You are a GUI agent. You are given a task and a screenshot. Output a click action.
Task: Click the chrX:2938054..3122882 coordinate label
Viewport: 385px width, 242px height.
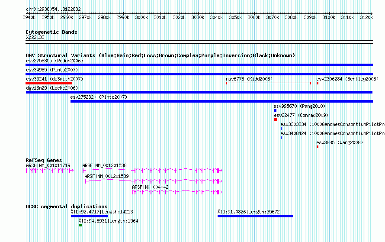tap(53, 10)
